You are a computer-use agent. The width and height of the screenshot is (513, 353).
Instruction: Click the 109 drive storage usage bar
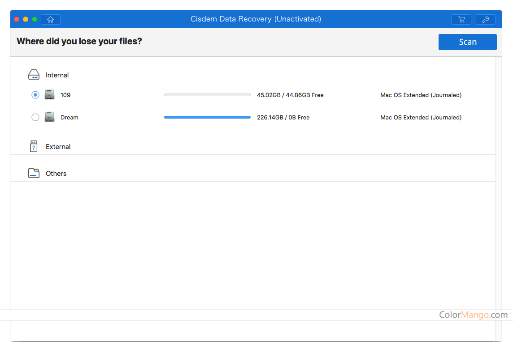pos(207,95)
